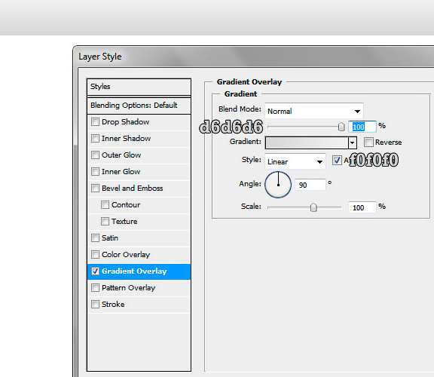The image size is (434, 377).
Task: Click the Opacity slider handle
Action: tap(341, 127)
